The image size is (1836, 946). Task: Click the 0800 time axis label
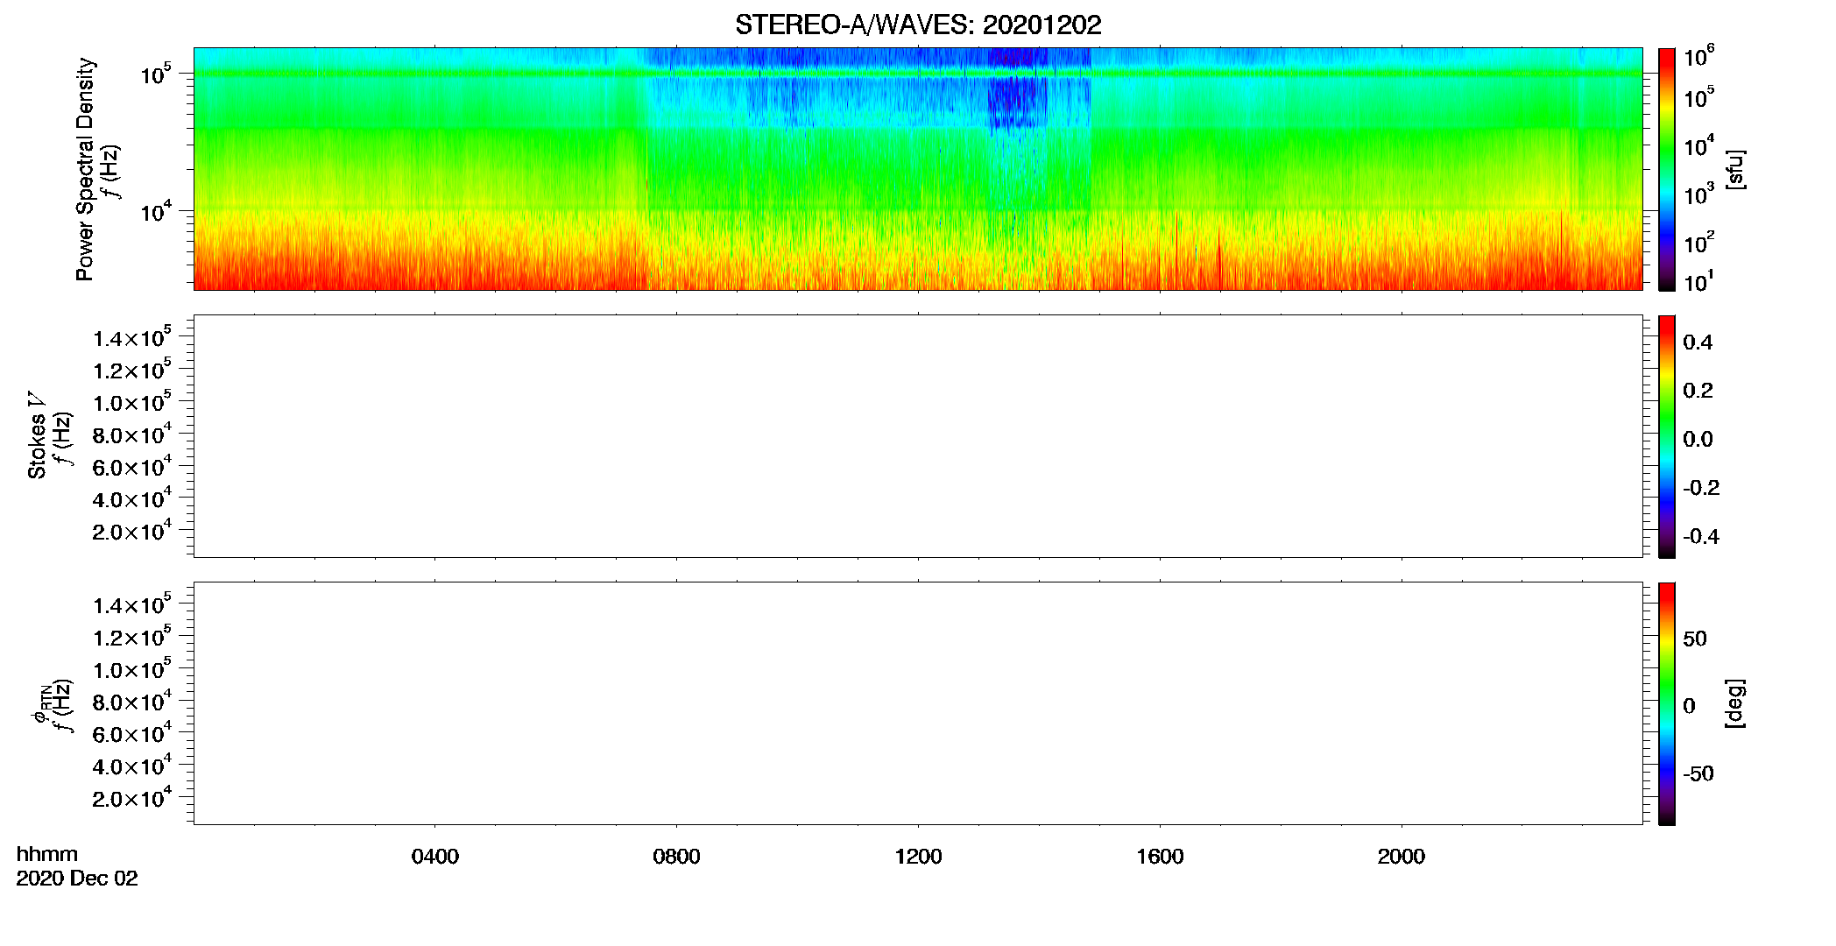coord(676,857)
